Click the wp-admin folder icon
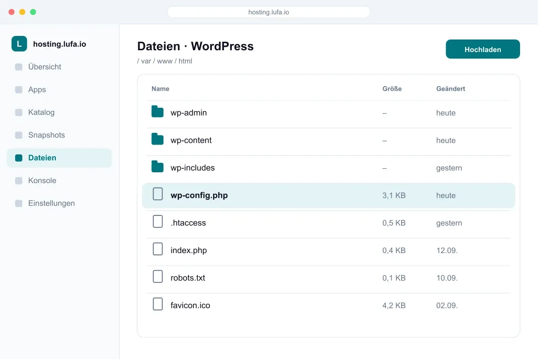Image resolution: width=538 pixels, height=359 pixels. point(157,112)
